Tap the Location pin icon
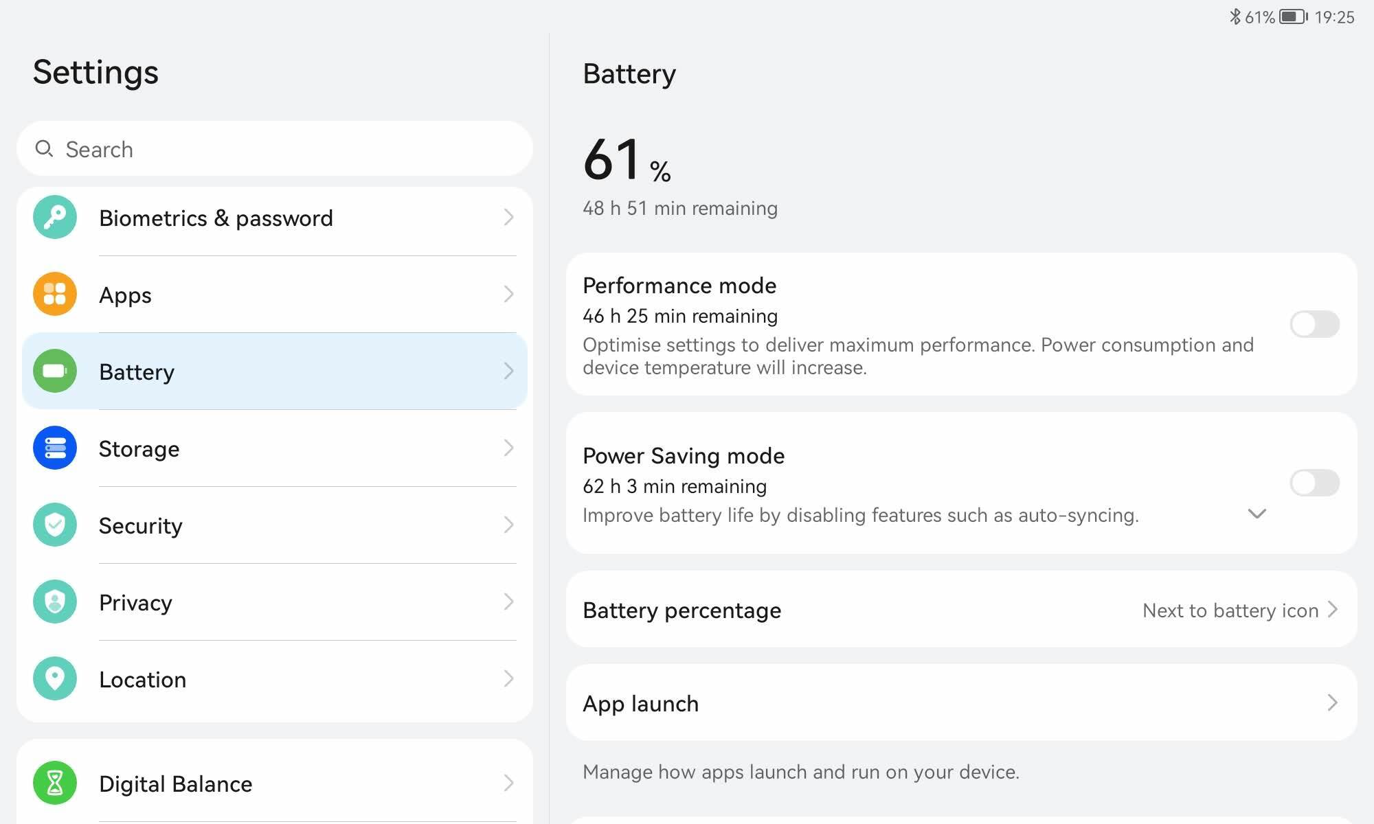 [x=55, y=679]
